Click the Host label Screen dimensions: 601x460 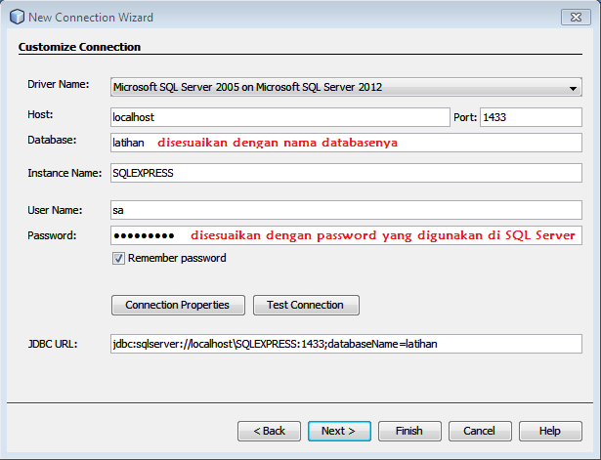[40, 114]
